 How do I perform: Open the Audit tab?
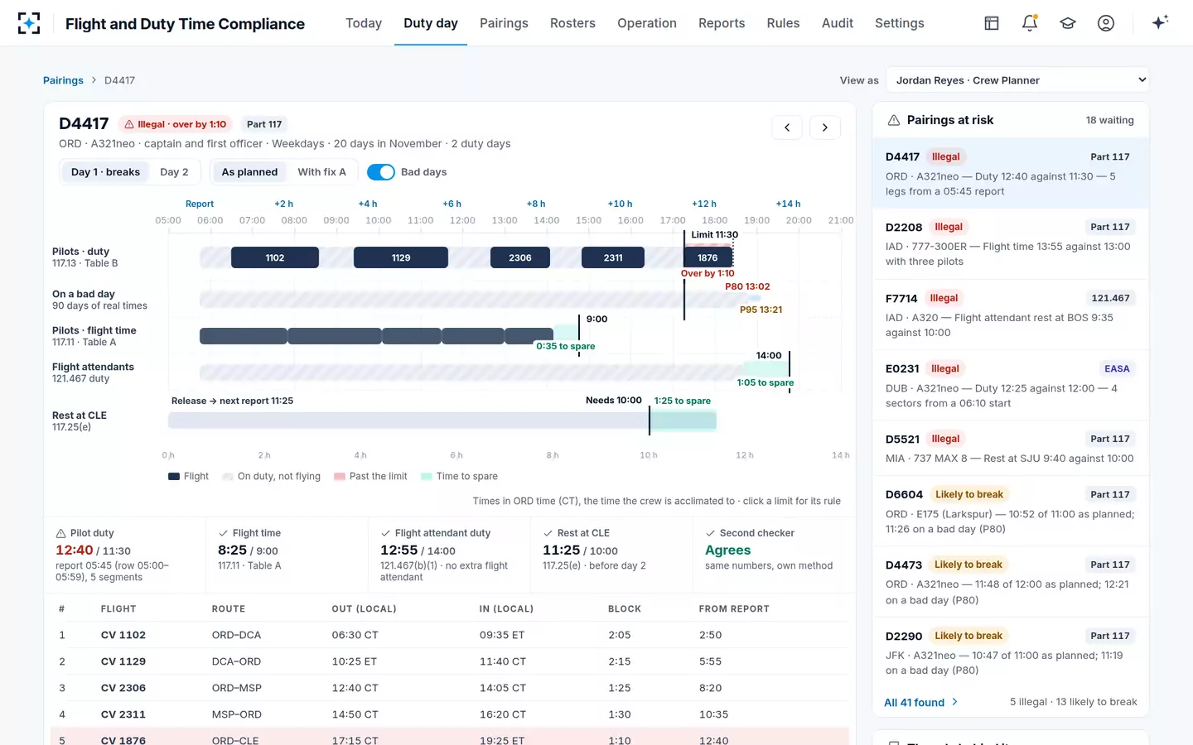point(838,23)
